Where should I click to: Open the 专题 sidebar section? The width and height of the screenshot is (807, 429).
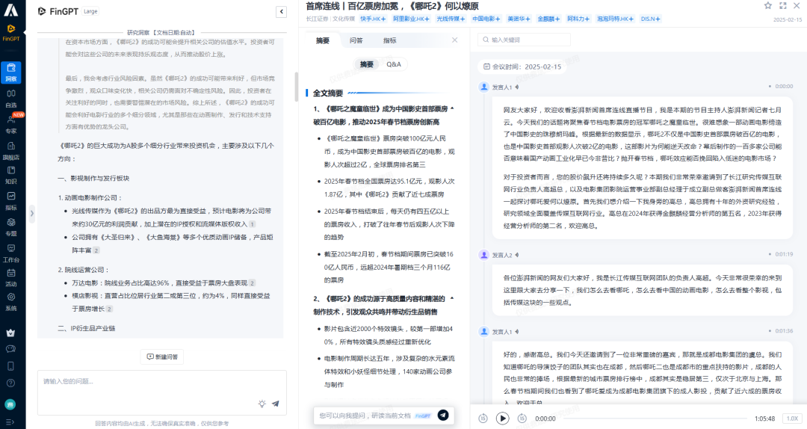coord(10,226)
